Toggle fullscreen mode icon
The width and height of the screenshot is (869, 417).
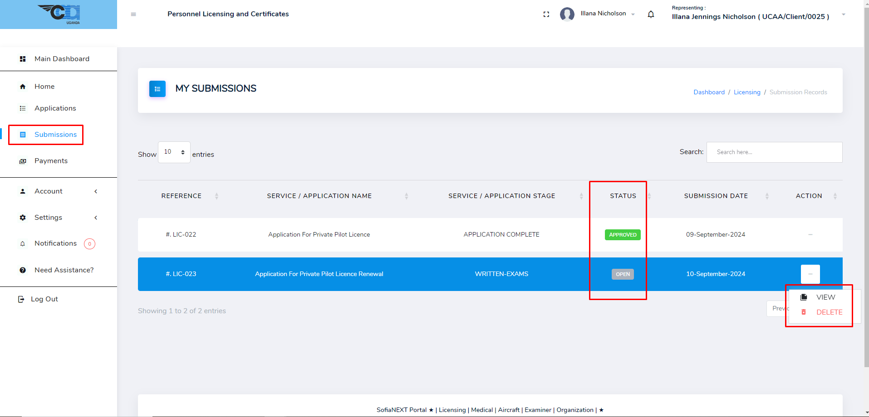(546, 15)
